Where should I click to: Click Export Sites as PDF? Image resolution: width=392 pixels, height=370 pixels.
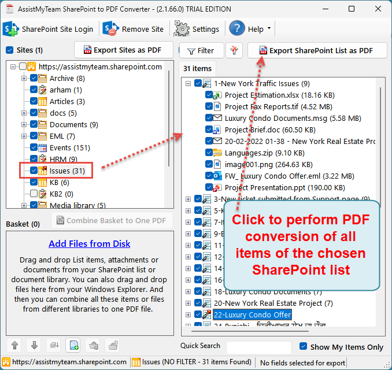click(x=124, y=50)
